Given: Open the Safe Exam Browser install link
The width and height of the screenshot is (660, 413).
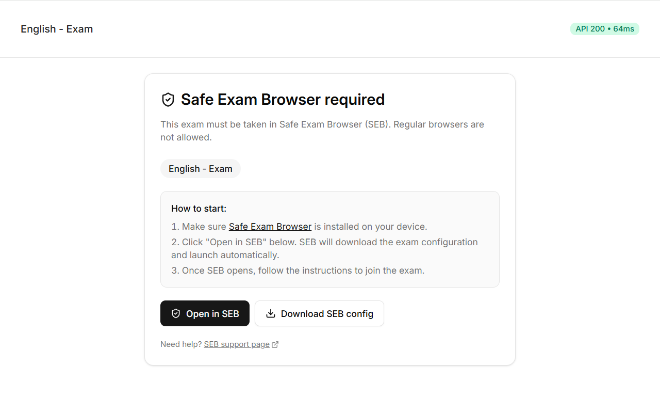Looking at the screenshot, I should (270, 226).
